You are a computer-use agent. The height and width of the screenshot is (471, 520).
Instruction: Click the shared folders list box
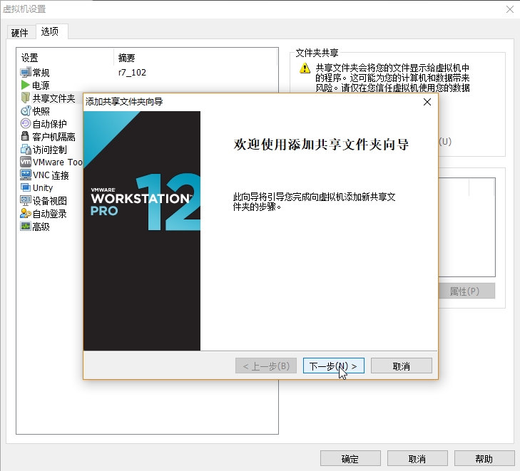point(467,227)
